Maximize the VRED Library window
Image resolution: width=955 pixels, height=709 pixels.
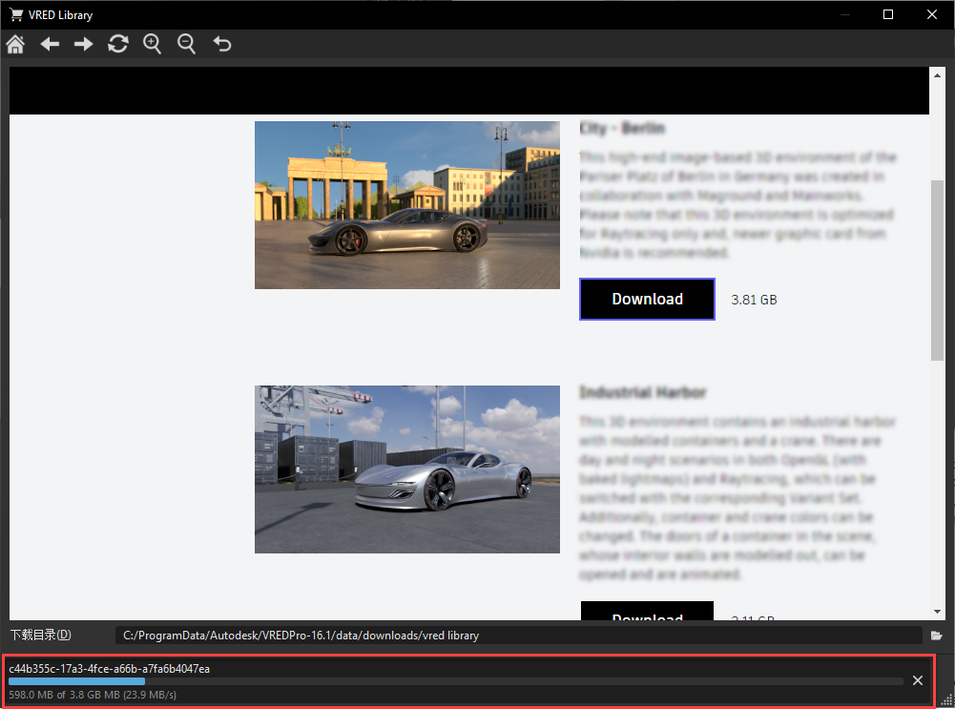888,14
